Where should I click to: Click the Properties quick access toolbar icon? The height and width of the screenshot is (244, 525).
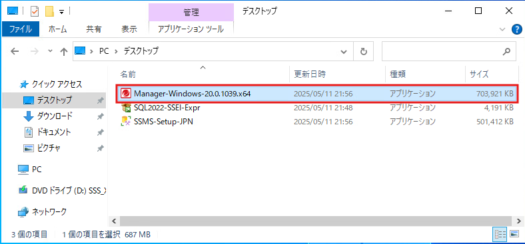[35, 11]
